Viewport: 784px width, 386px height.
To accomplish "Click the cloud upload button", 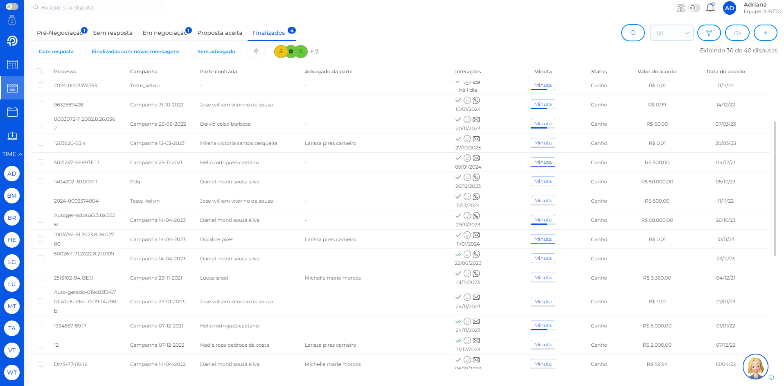I will (737, 33).
